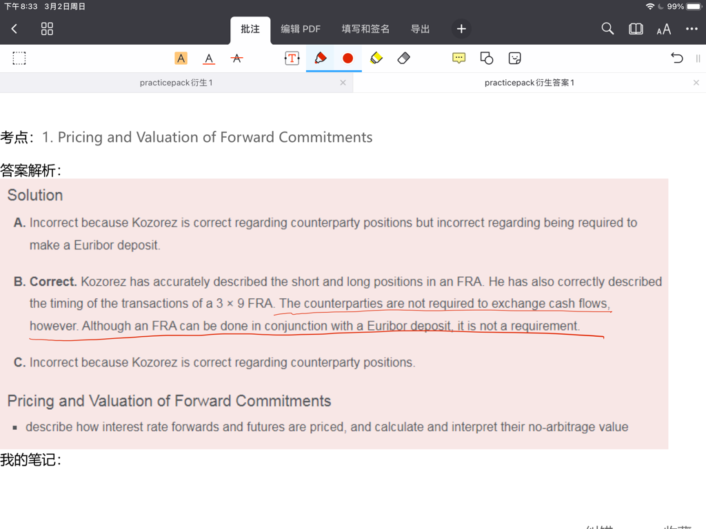Tap the 'describe how interest rate forwards' bullet
Image resolution: width=706 pixels, height=529 pixels.
327,427
